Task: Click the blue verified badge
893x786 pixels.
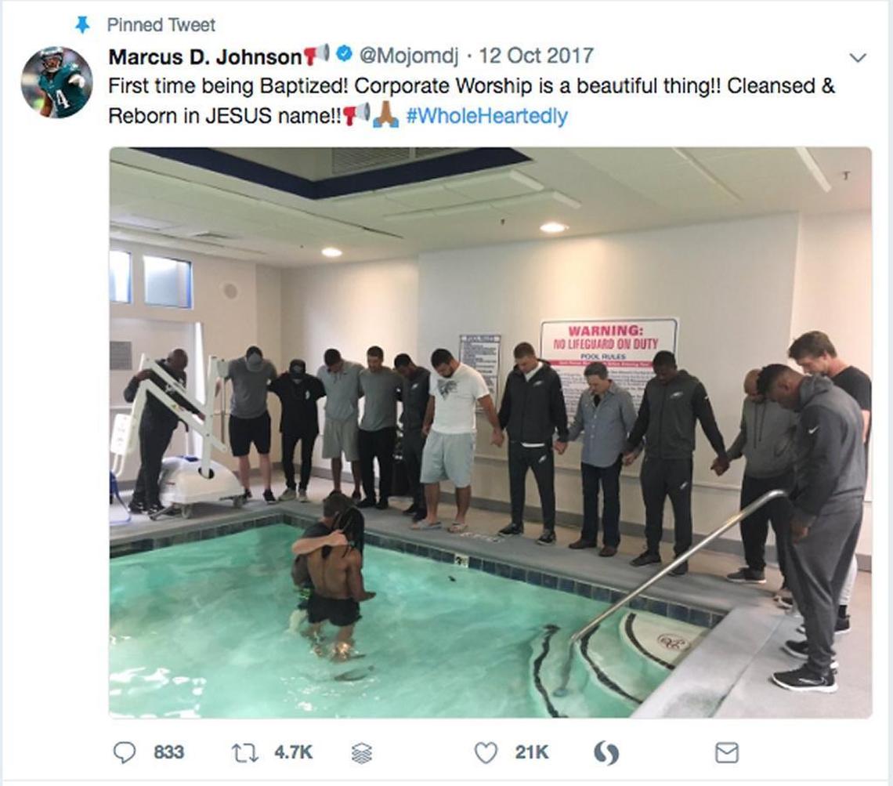Action: 344,54
